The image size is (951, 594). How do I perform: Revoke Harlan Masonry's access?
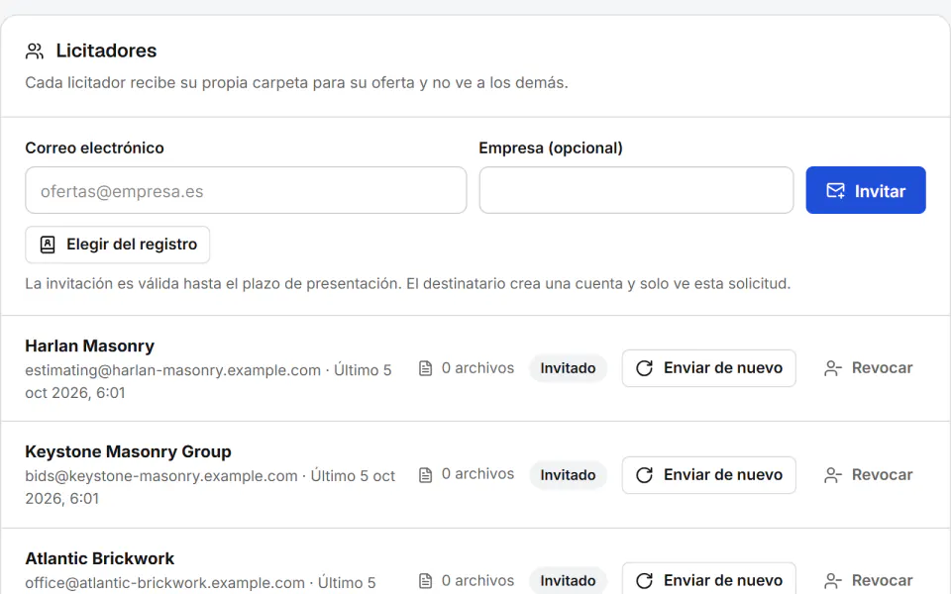tap(869, 368)
